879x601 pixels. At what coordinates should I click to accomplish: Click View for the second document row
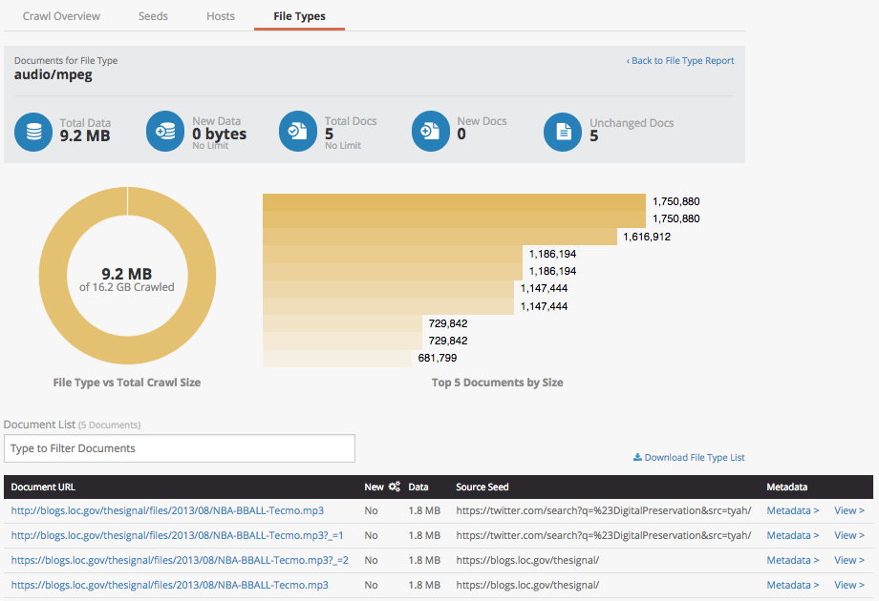coord(848,535)
